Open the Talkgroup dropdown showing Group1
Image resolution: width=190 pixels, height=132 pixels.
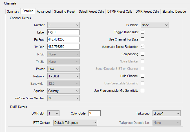coord(167,113)
